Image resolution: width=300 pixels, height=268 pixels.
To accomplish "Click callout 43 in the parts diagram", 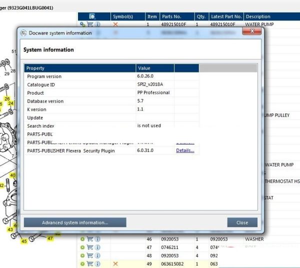I will (x=10, y=229).
